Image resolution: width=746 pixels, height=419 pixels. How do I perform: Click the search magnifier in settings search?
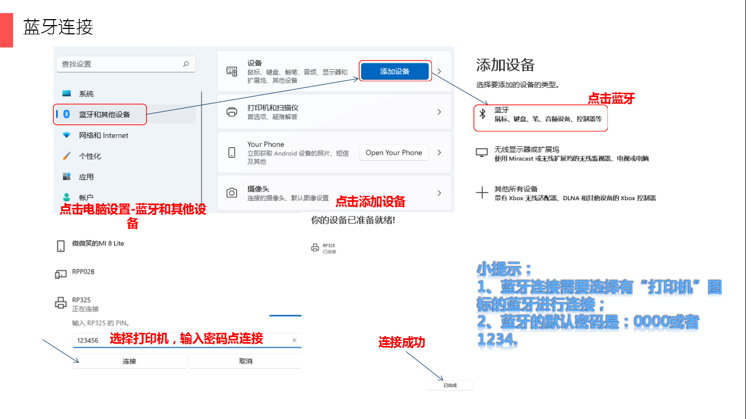[186, 64]
